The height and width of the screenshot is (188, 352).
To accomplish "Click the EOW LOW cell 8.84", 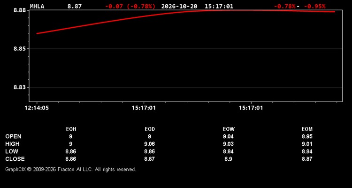I will (x=228, y=151).
